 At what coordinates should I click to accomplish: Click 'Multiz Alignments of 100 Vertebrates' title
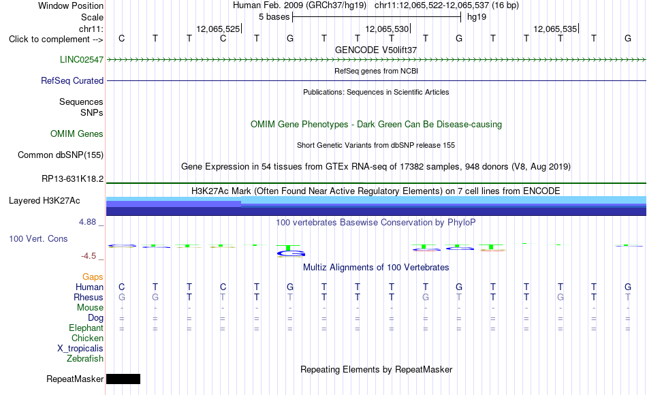(x=376, y=268)
